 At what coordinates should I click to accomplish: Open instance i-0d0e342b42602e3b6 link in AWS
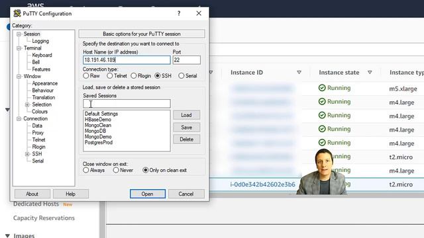click(262, 184)
